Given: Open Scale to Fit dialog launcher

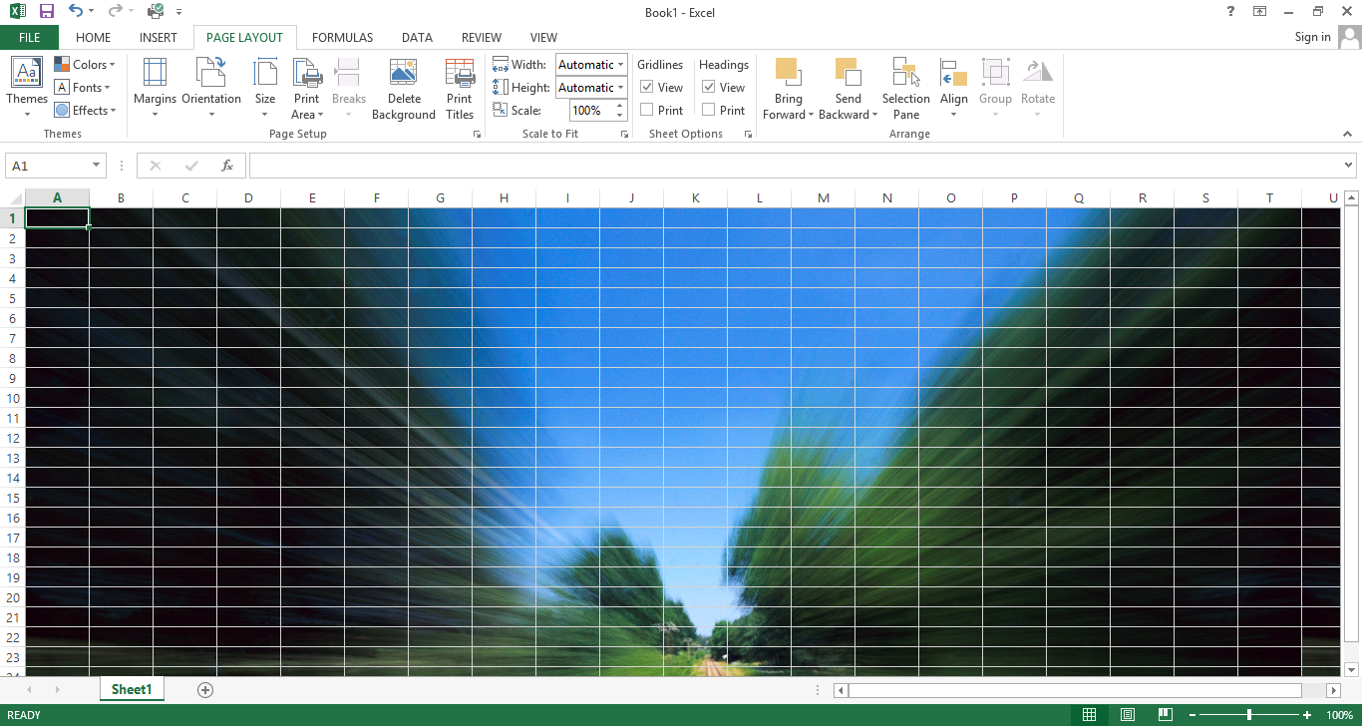Looking at the screenshot, I should [x=624, y=134].
